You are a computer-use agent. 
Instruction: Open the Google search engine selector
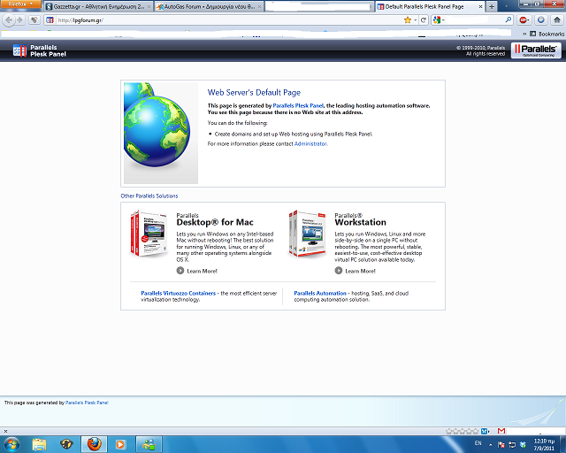(439, 20)
